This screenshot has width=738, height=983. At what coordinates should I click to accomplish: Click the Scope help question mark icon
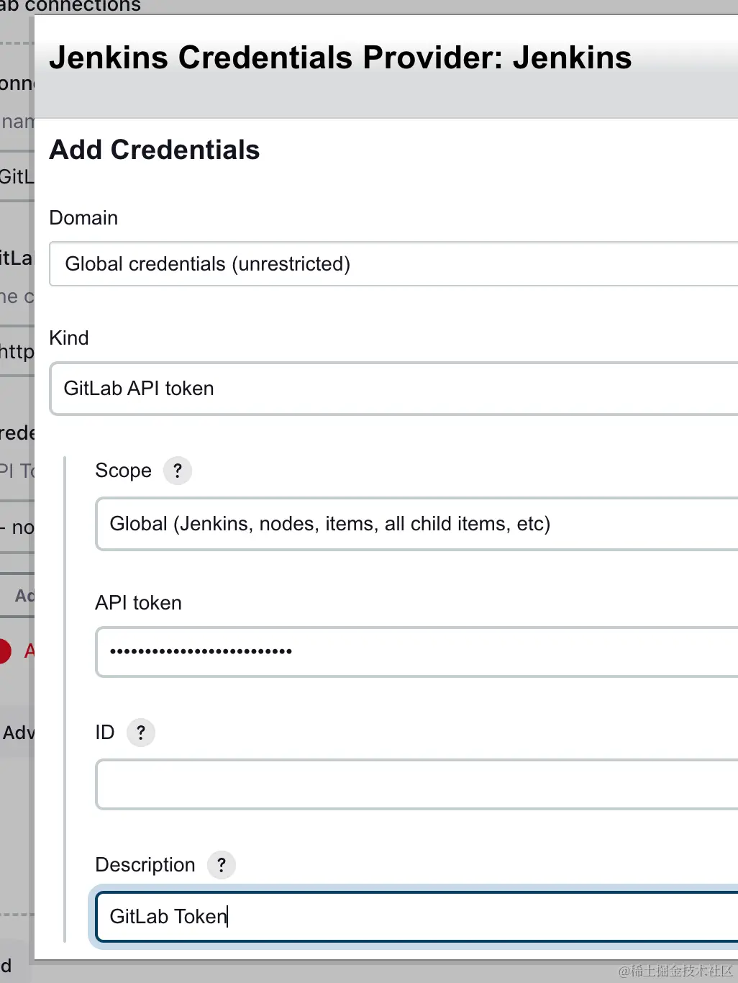(177, 471)
